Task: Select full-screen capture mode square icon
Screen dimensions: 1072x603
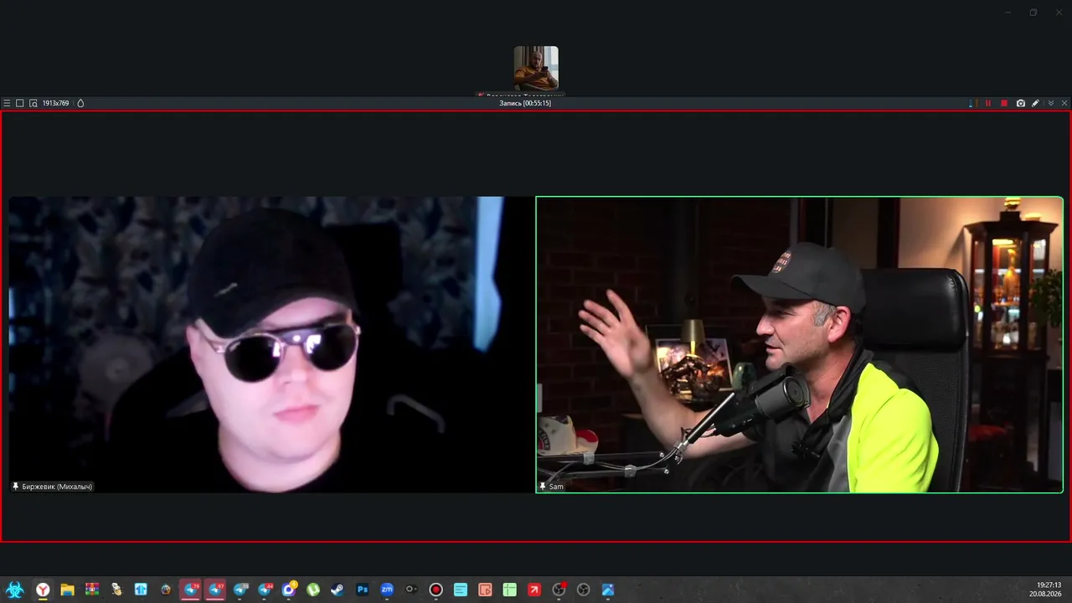Action: click(20, 103)
